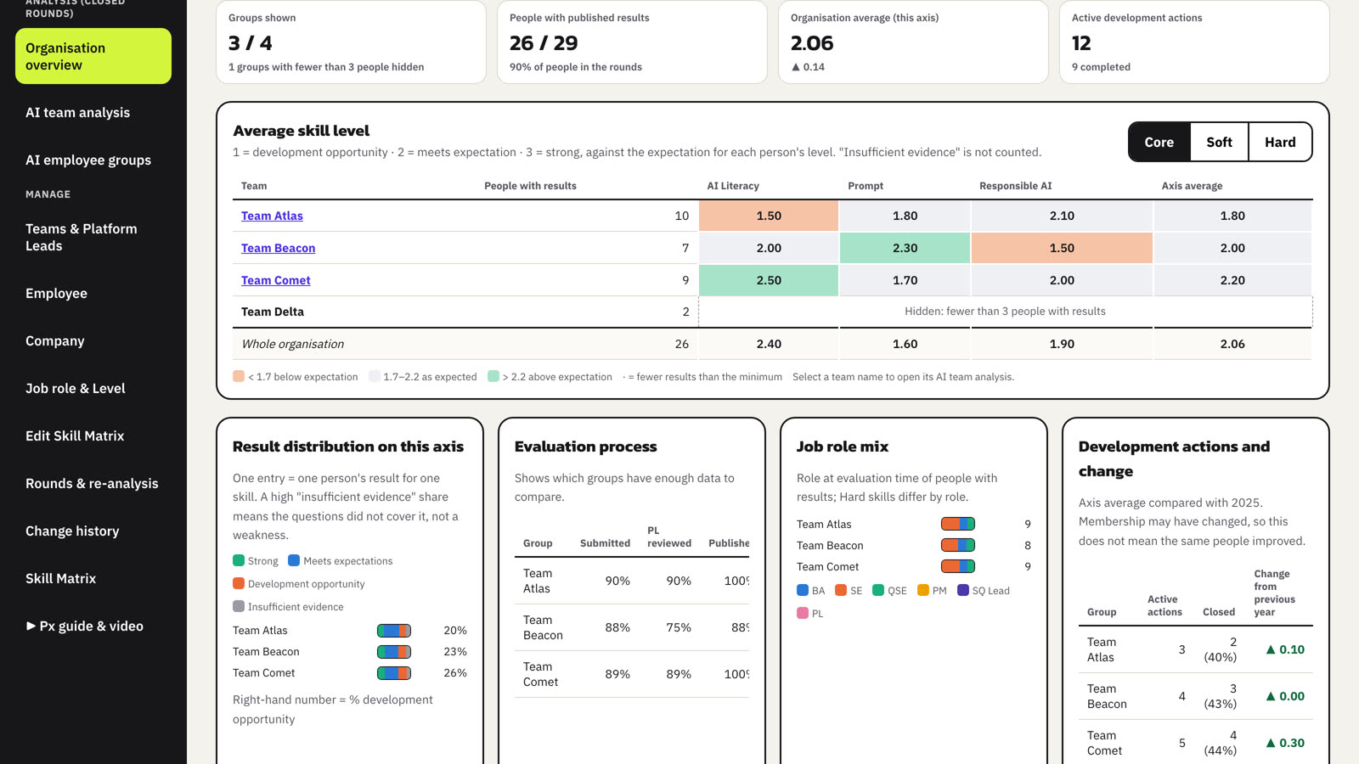Click the Responsible AI column header
Image resolution: width=1359 pixels, height=764 pixels.
pyautogui.click(x=1015, y=186)
